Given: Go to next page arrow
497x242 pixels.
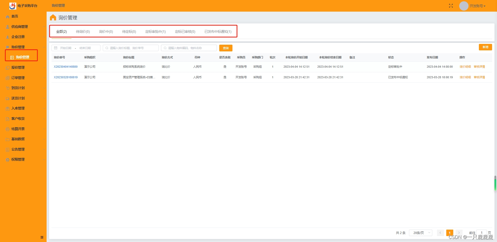Looking at the screenshot, I should tap(459, 233).
